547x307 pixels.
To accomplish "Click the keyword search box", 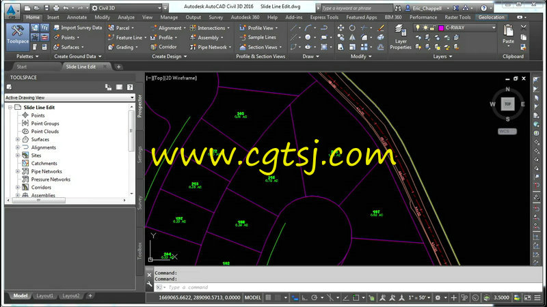I will pyautogui.click(x=356, y=8).
